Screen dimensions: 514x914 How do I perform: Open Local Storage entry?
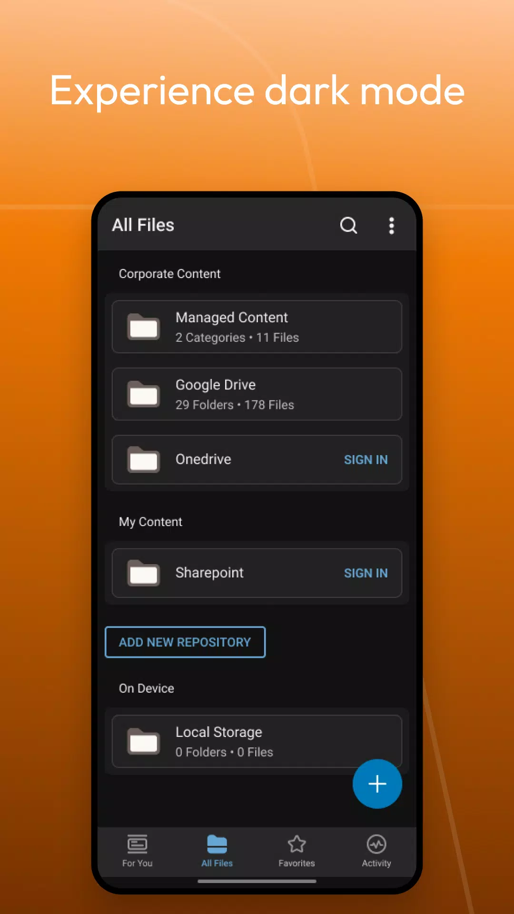tap(257, 741)
